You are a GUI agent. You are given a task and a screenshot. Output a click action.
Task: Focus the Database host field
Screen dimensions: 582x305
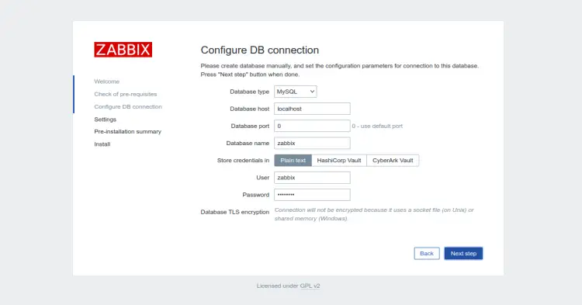[312, 109]
